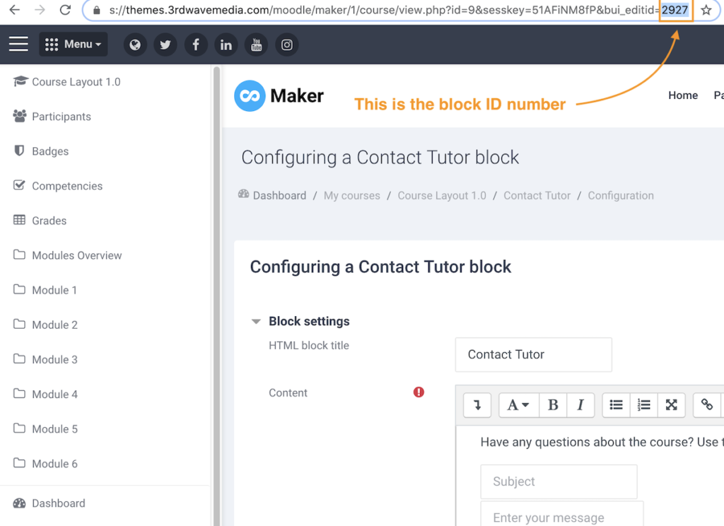Open the Instagram social icon
The image size is (724, 526).
(x=286, y=45)
